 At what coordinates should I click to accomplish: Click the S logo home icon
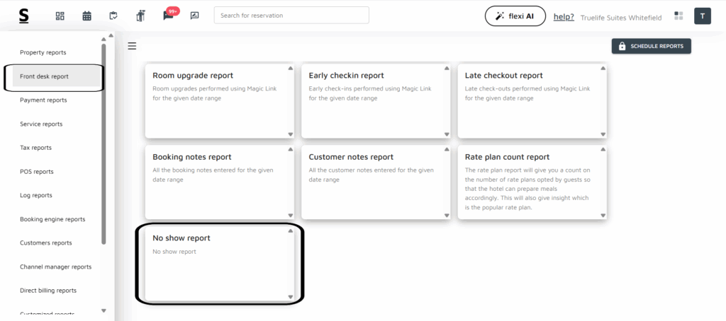point(24,16)
